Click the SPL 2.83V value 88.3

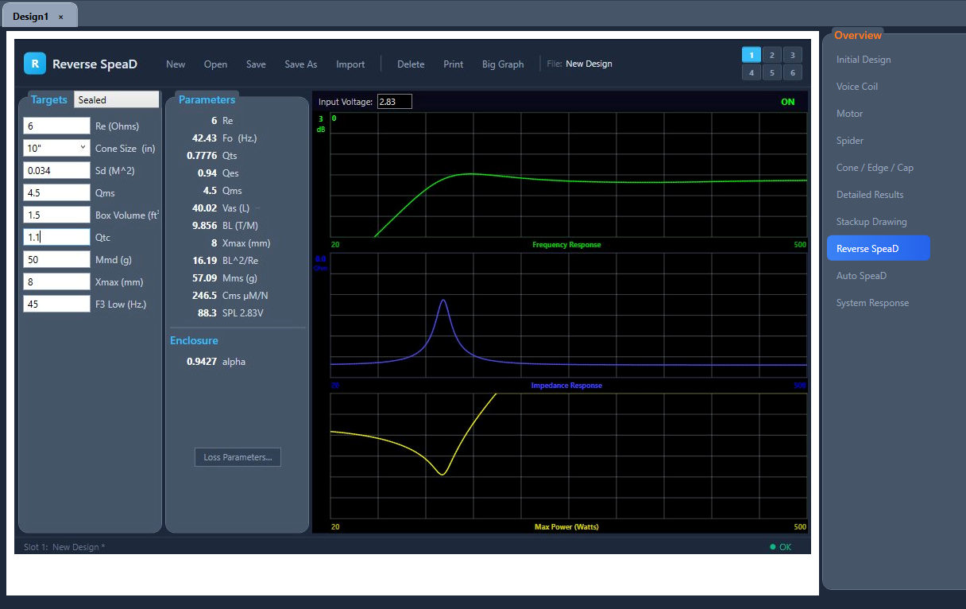[207, 313]
